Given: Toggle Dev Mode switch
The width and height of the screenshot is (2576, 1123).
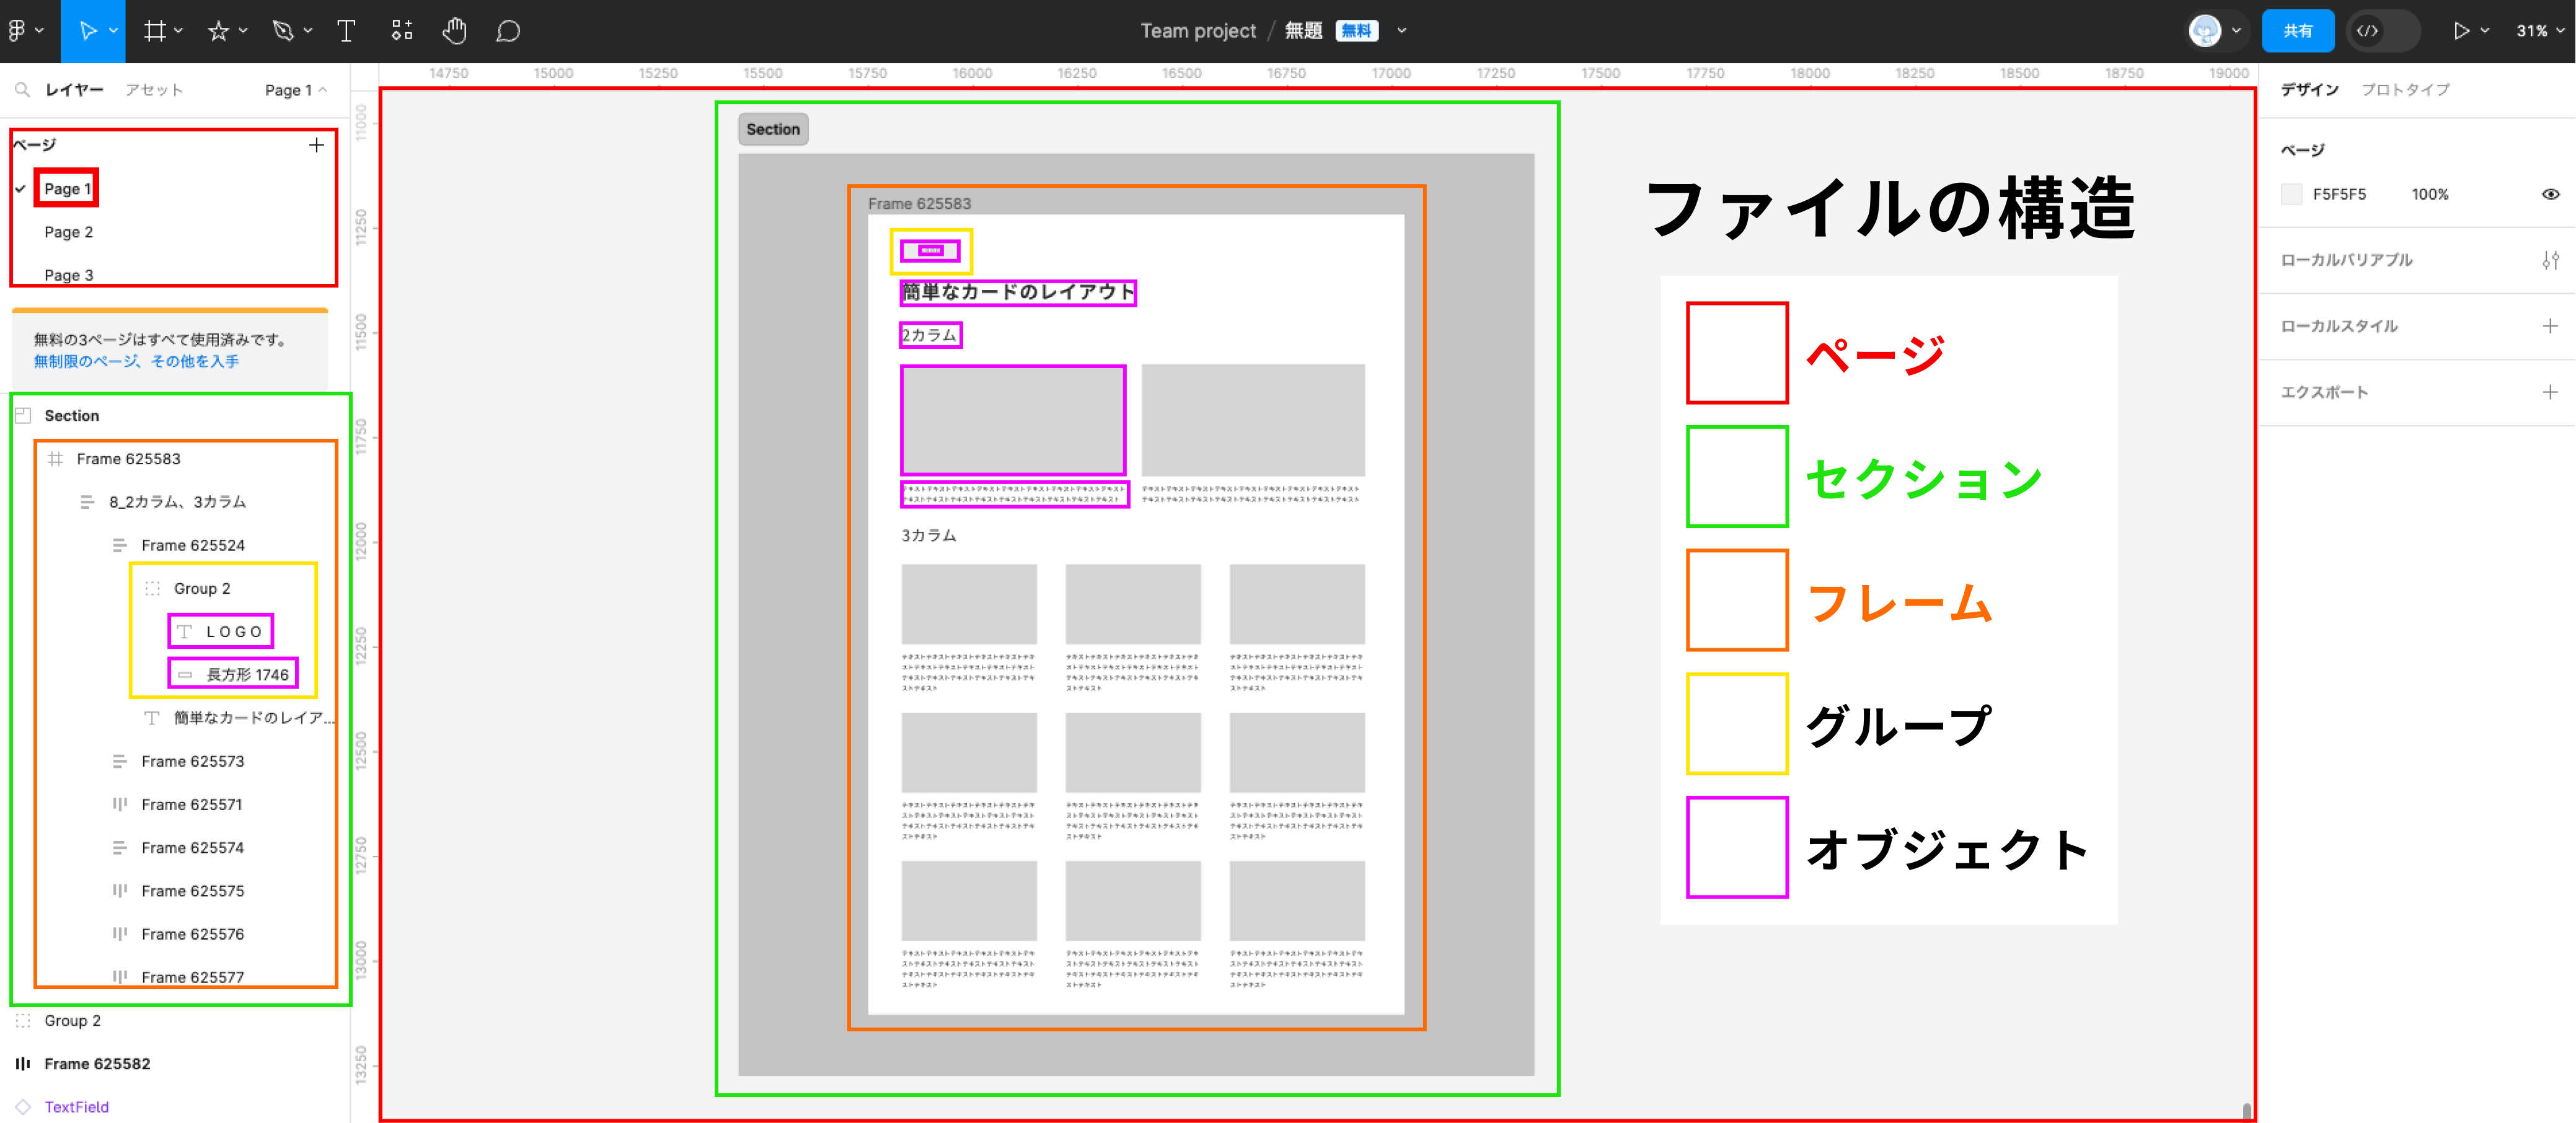Looking at the screenshot, I should [2383, 31].
